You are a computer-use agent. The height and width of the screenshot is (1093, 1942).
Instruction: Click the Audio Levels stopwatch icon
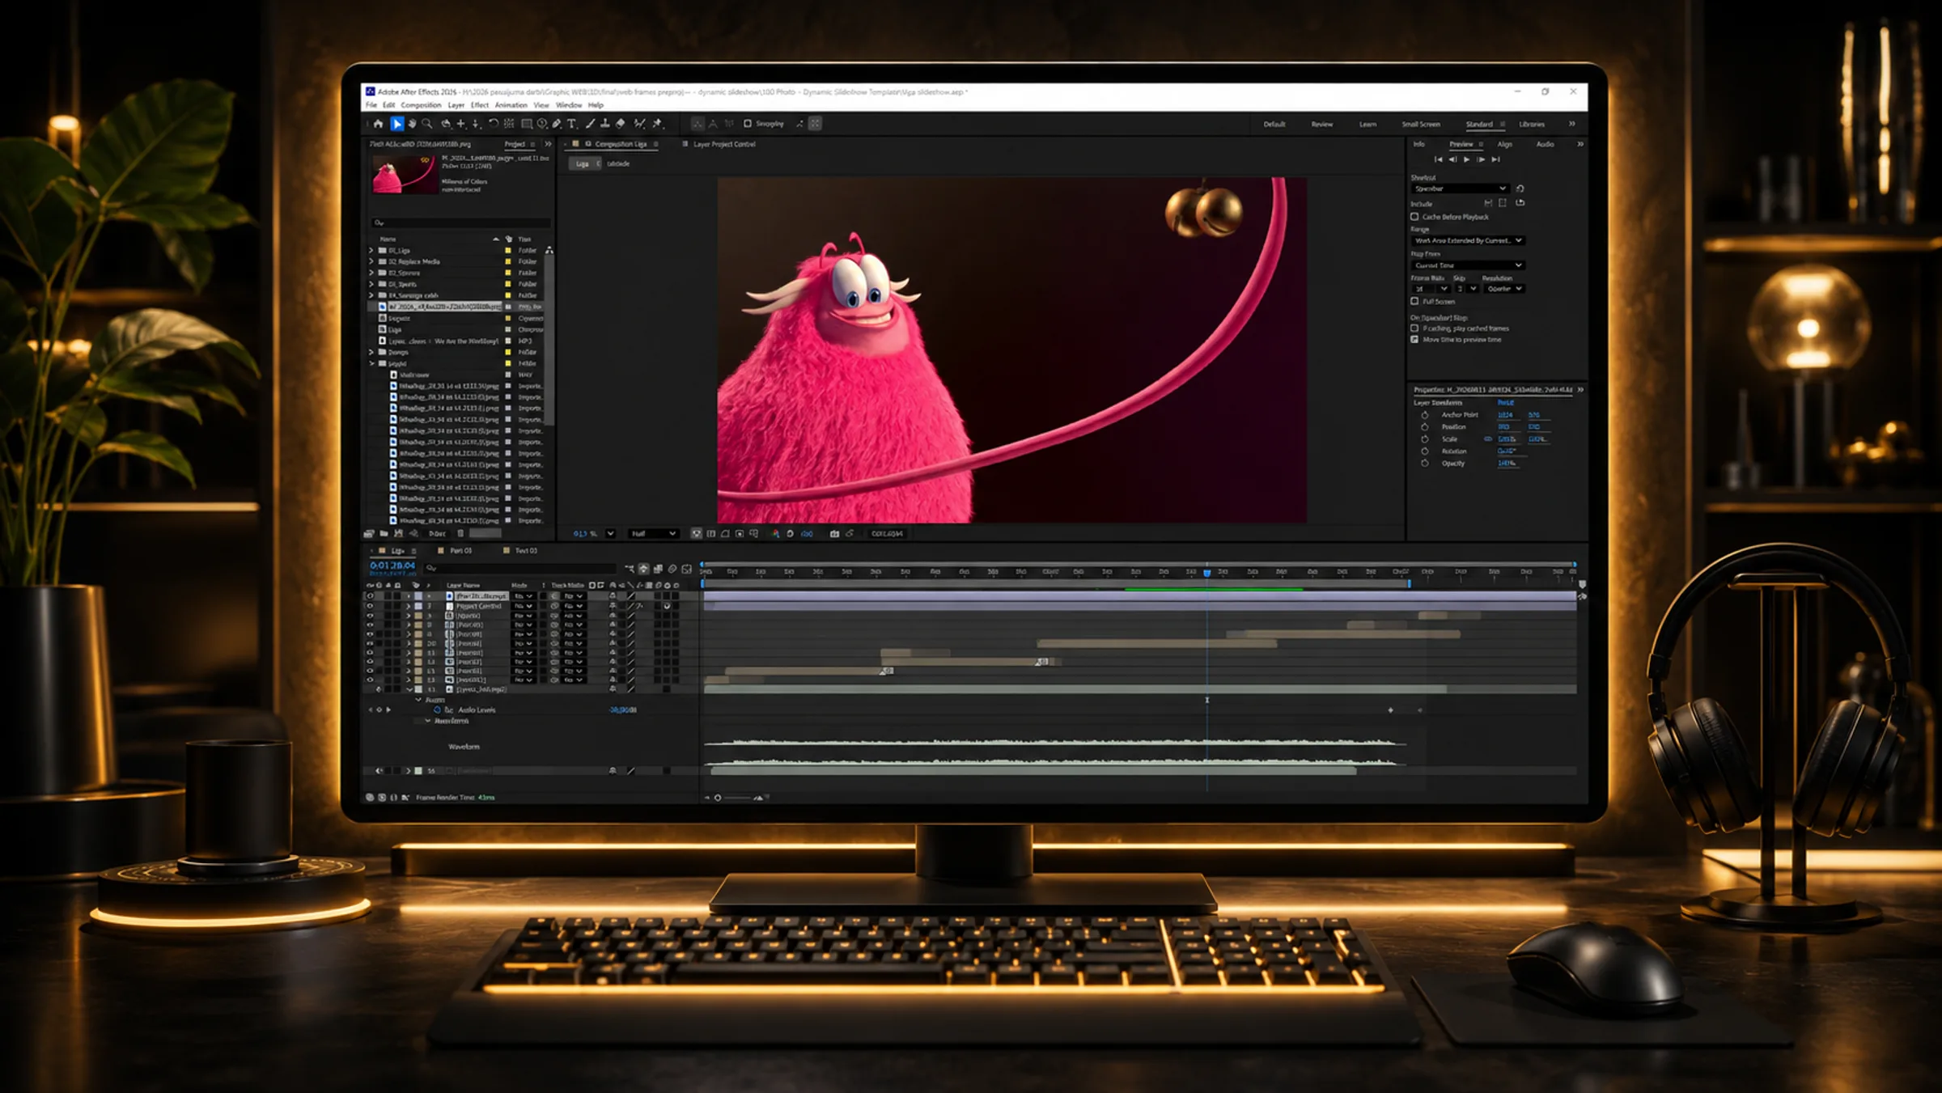[438, 710]
